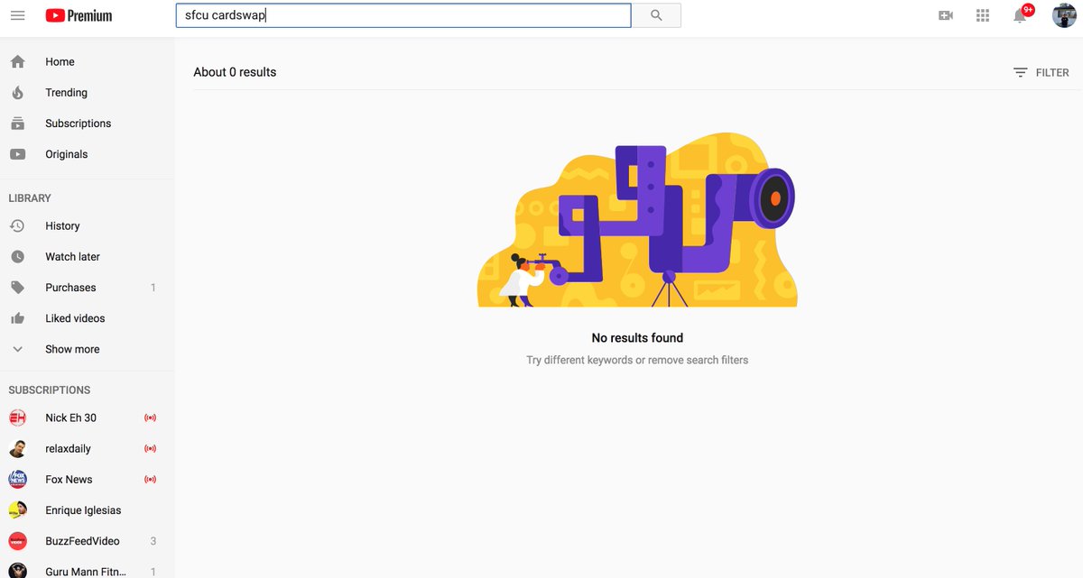Click the LIBRARY section heading
1083x578 pixels.
(30, 198)
